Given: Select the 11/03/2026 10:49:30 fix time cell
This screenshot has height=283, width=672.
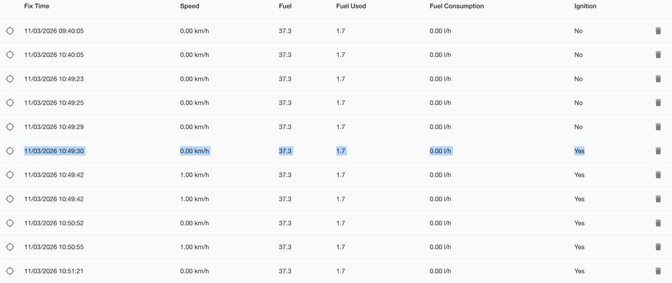Looking at the screenshot, I should click(x=54, y=151).
